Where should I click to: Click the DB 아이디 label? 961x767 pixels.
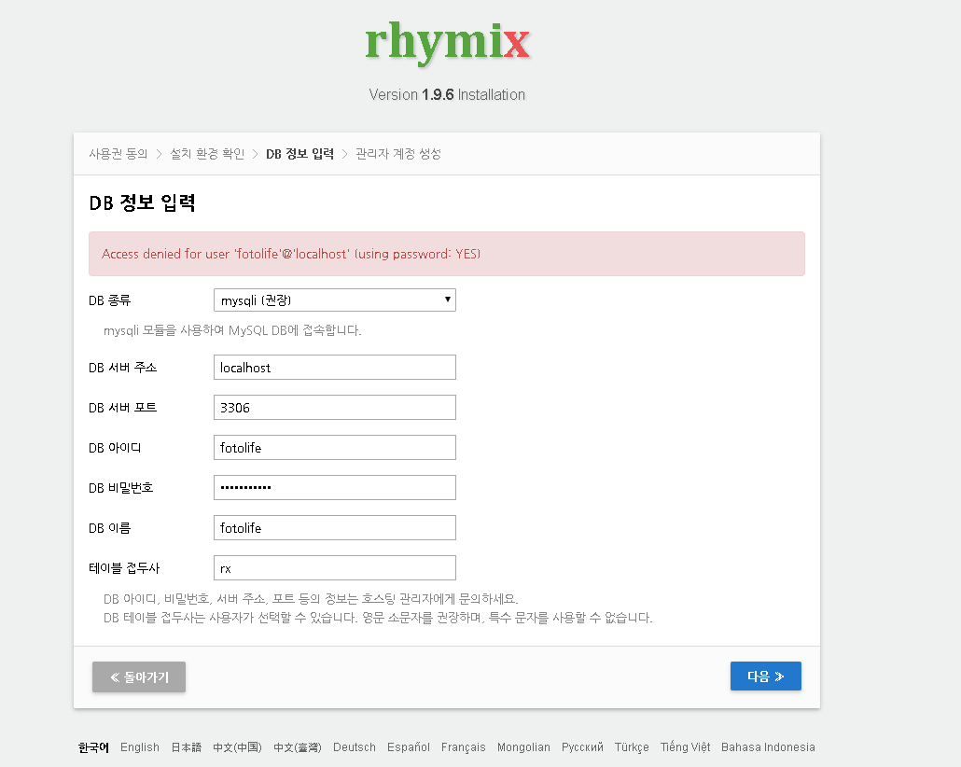(115, 448)
